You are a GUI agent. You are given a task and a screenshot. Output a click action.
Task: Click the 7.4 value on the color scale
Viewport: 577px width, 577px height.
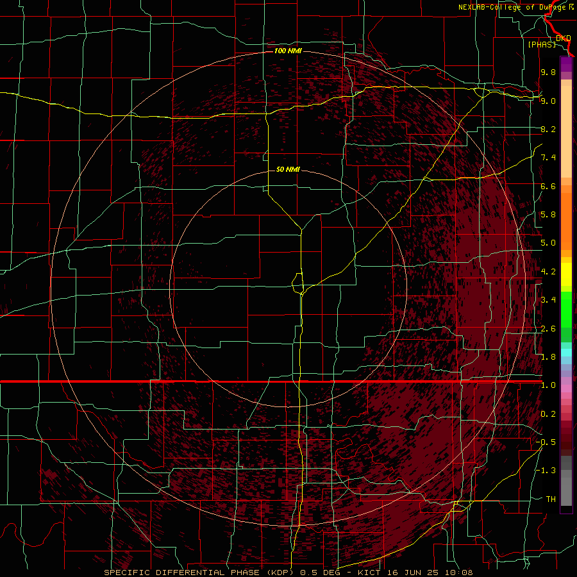click(x=548, y=158)
